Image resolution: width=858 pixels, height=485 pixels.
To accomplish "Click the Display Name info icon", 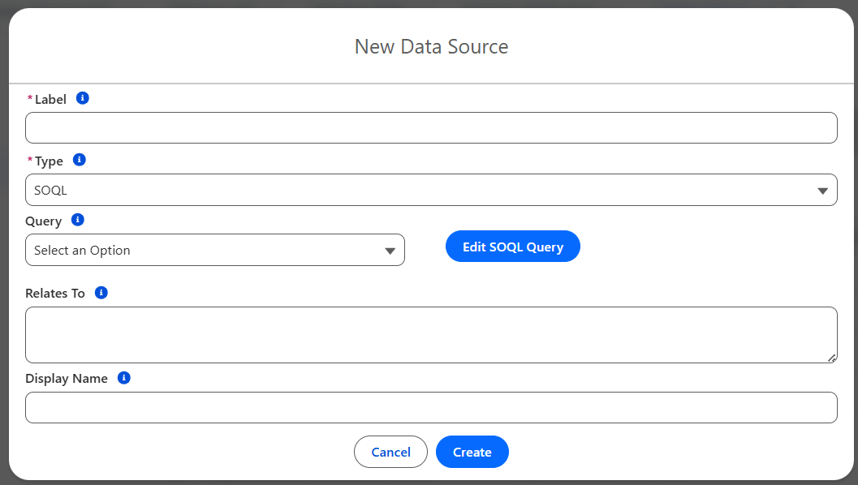I will click(124, 377).
